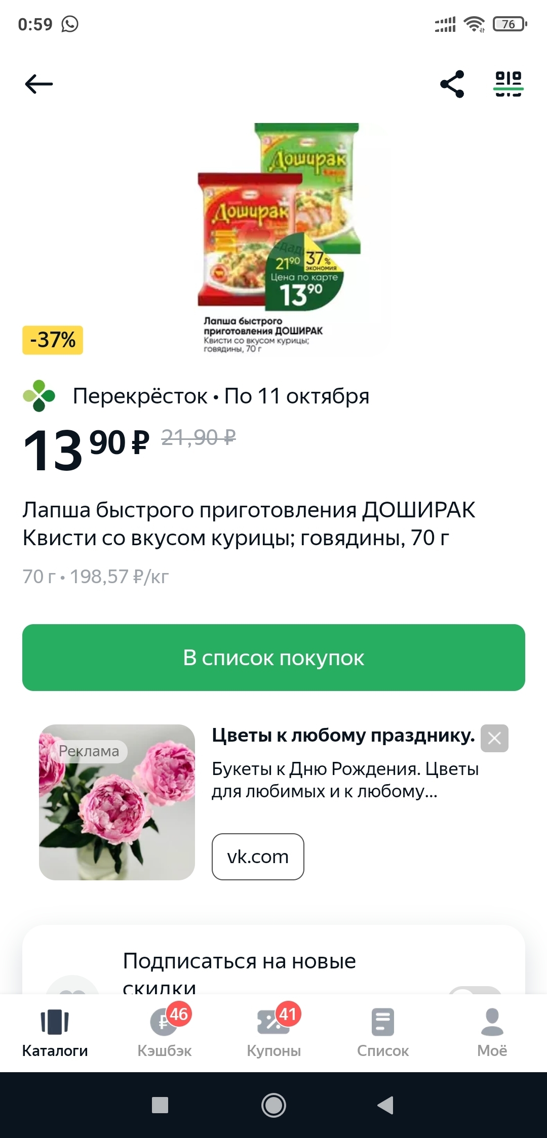The image size is (547, 1138).
Task: Open the QR code scanner icon
Action: click(x=509, y=84)
